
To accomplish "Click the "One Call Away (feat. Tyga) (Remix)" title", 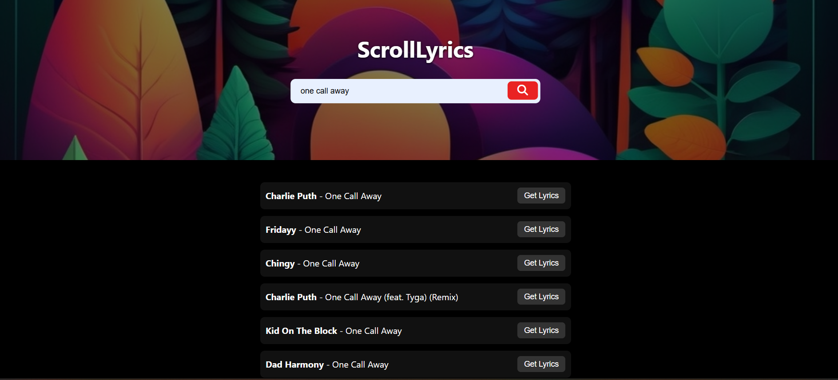I will pyautogui.click(x=391, y=297).
